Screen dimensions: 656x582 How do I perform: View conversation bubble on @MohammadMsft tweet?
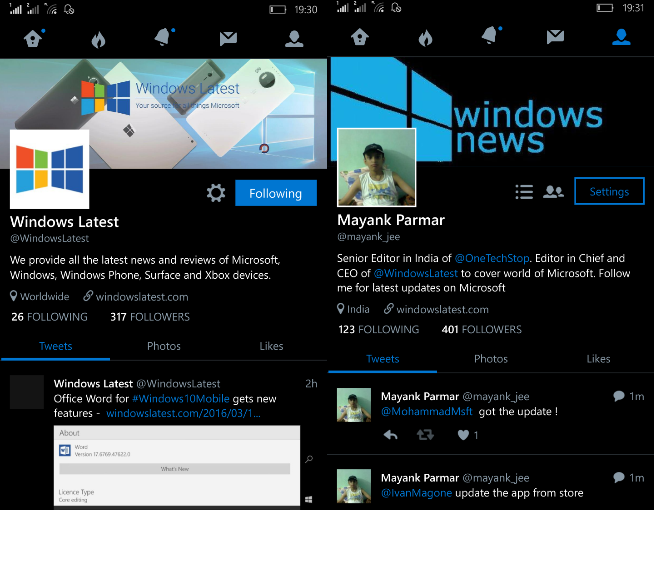pos(619,396)
